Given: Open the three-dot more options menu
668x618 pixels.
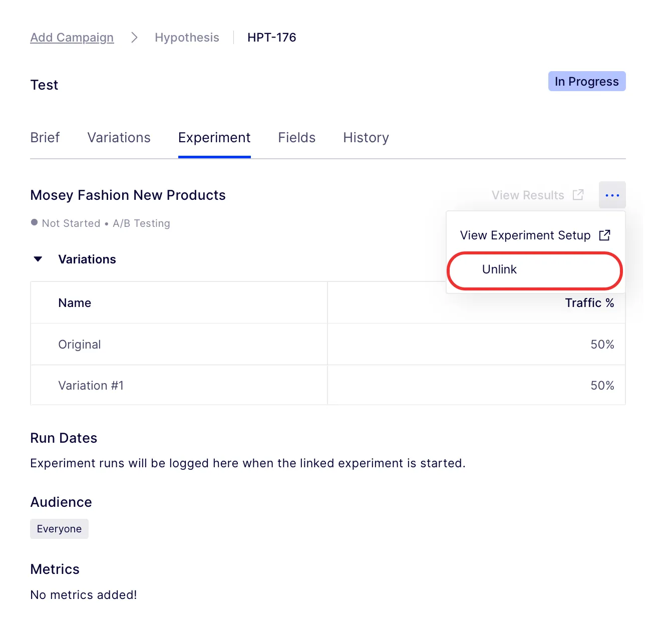Looking at the screenshot, I should 612,195.
